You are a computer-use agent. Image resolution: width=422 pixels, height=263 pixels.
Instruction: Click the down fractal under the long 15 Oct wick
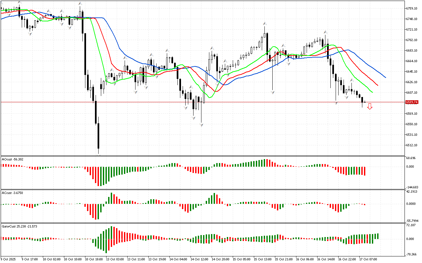(x=273, y=93)
